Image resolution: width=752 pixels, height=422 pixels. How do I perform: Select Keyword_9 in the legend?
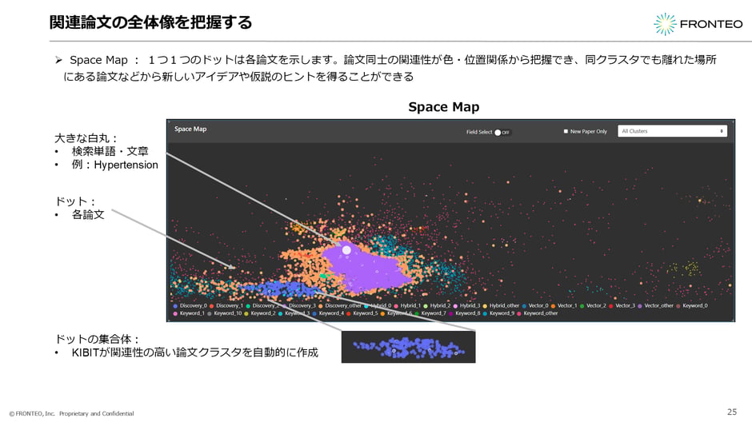pos(498,313)
